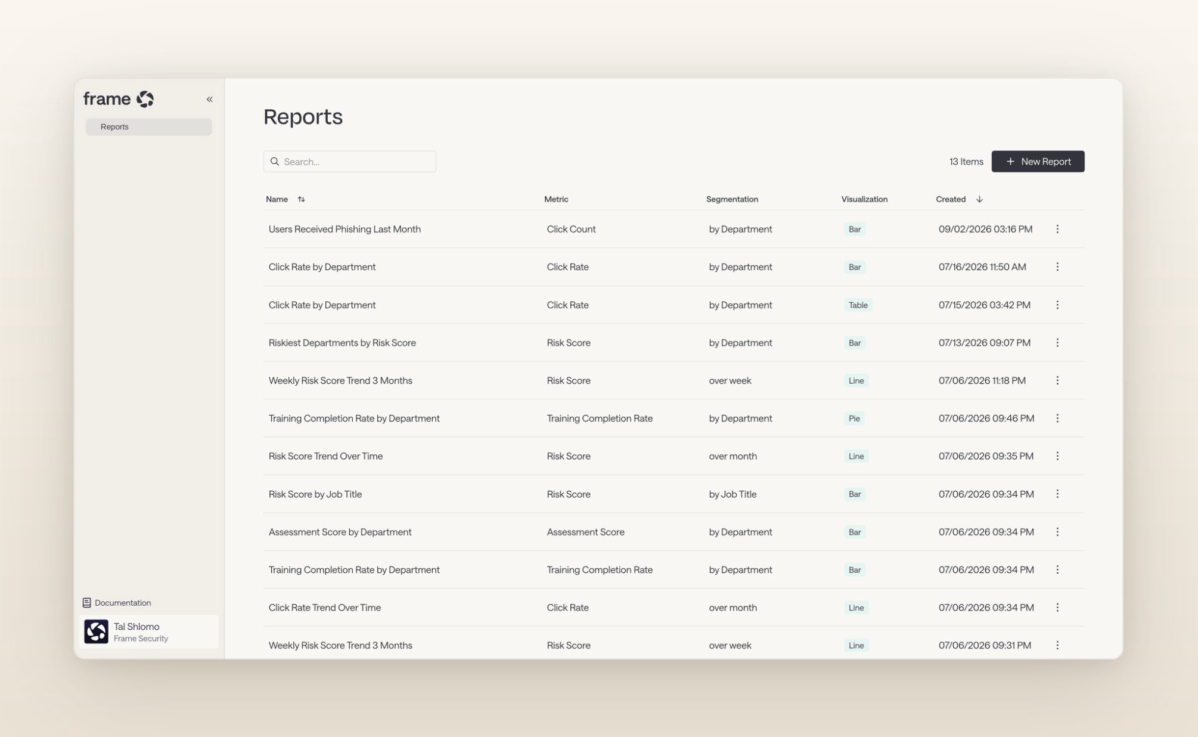Open row menu for Risk Score by Job Title
Screen dimensions: 1198x737
tap(1057, 494)
